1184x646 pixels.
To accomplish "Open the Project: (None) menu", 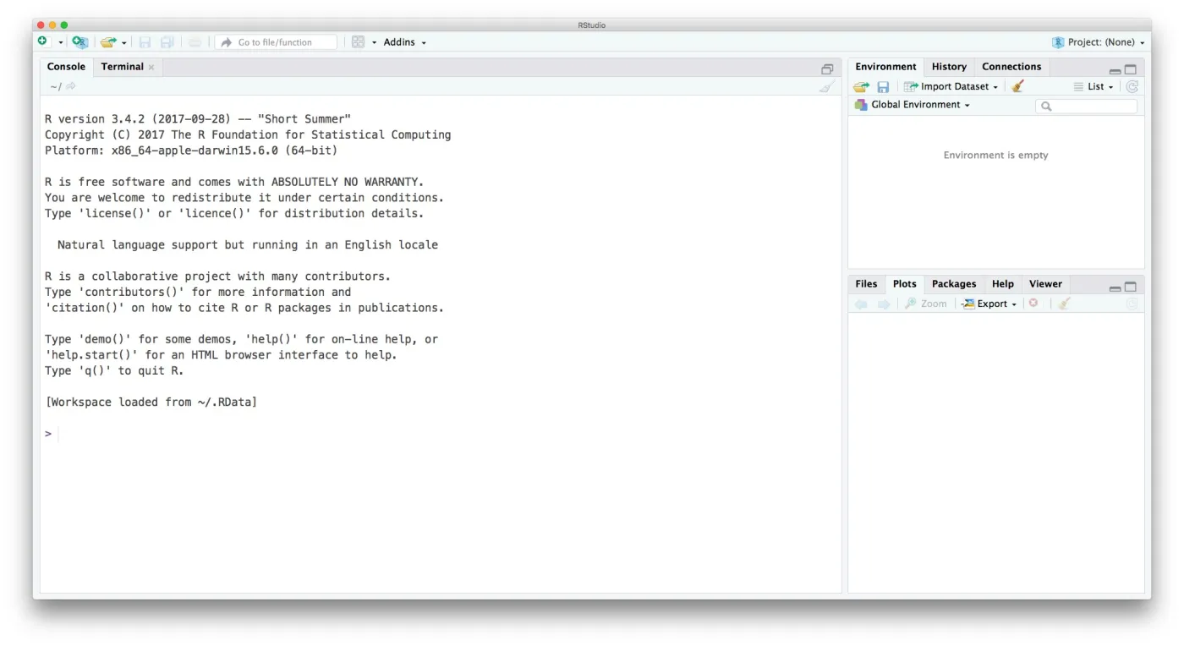I will (x=1098, y=41).
